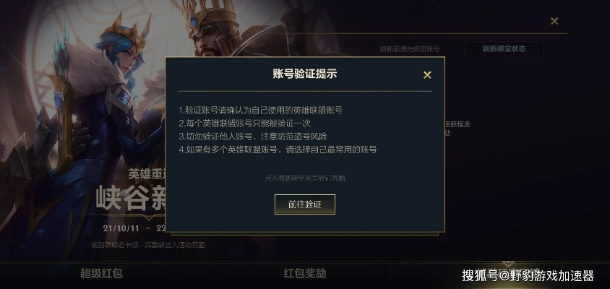610x289 pixels.
Task: Open the 红包奖励 tab
Action: click(304, 273)
